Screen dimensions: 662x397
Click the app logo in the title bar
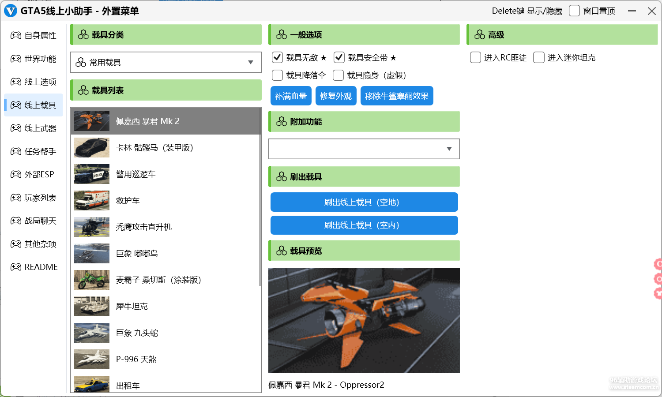[10, 11]
